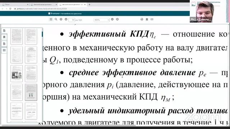The image size is (230, 129).
Task: Switch to bookmarks tab in sidebar
Action: point(4,37)
